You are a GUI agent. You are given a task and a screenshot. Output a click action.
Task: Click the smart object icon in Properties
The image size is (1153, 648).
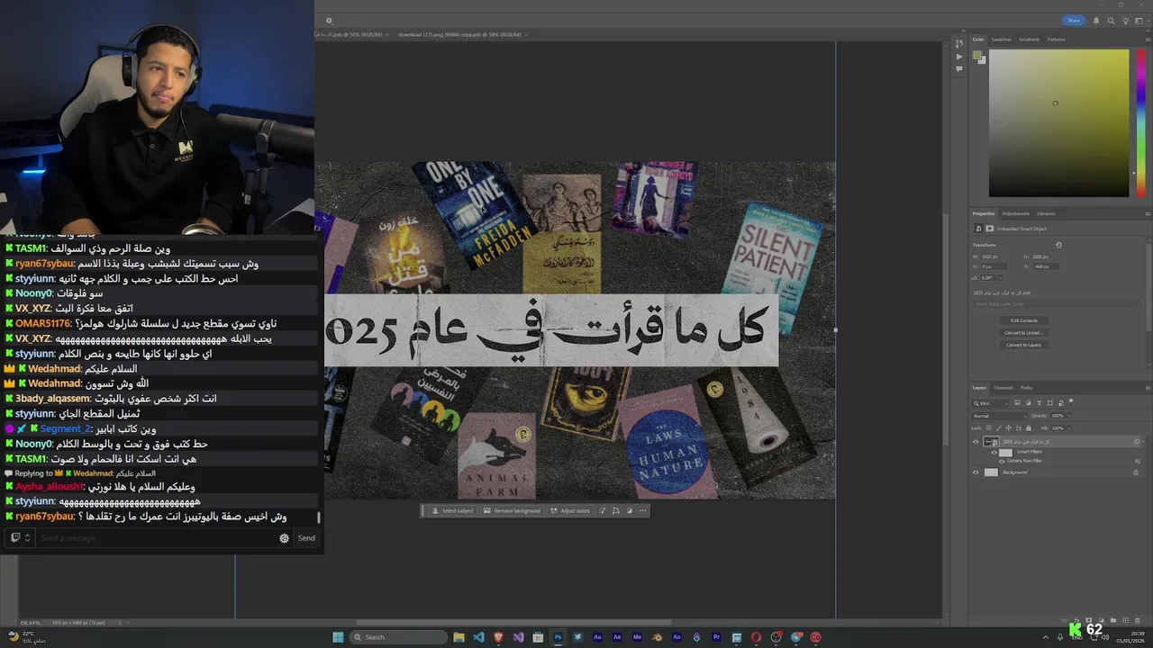click(x=978, y=229)
